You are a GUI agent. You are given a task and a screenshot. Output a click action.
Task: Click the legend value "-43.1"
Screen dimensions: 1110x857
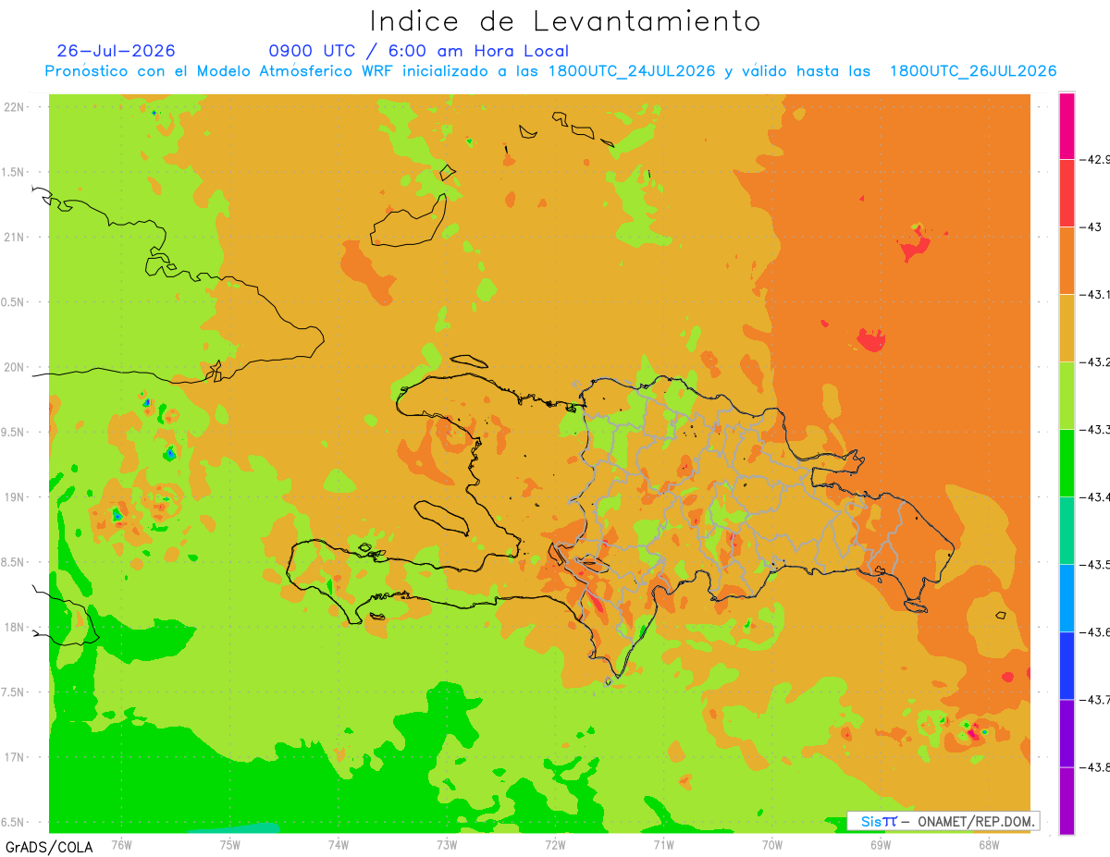click(x=1097, y=295)
